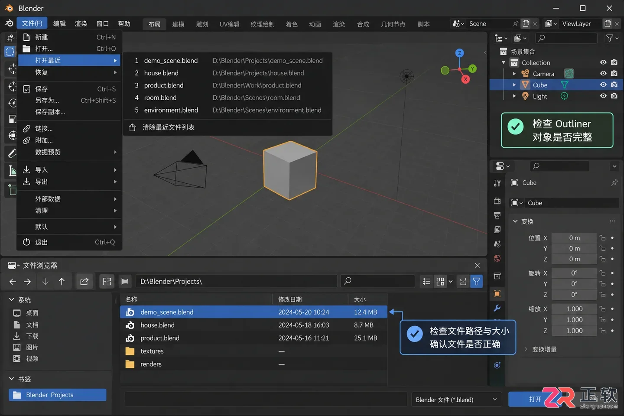Go to 桌面 desktop location
Image resolution: width=624 pixels, height=416 pixels.
pyautogui.click(x=32, y=313)
